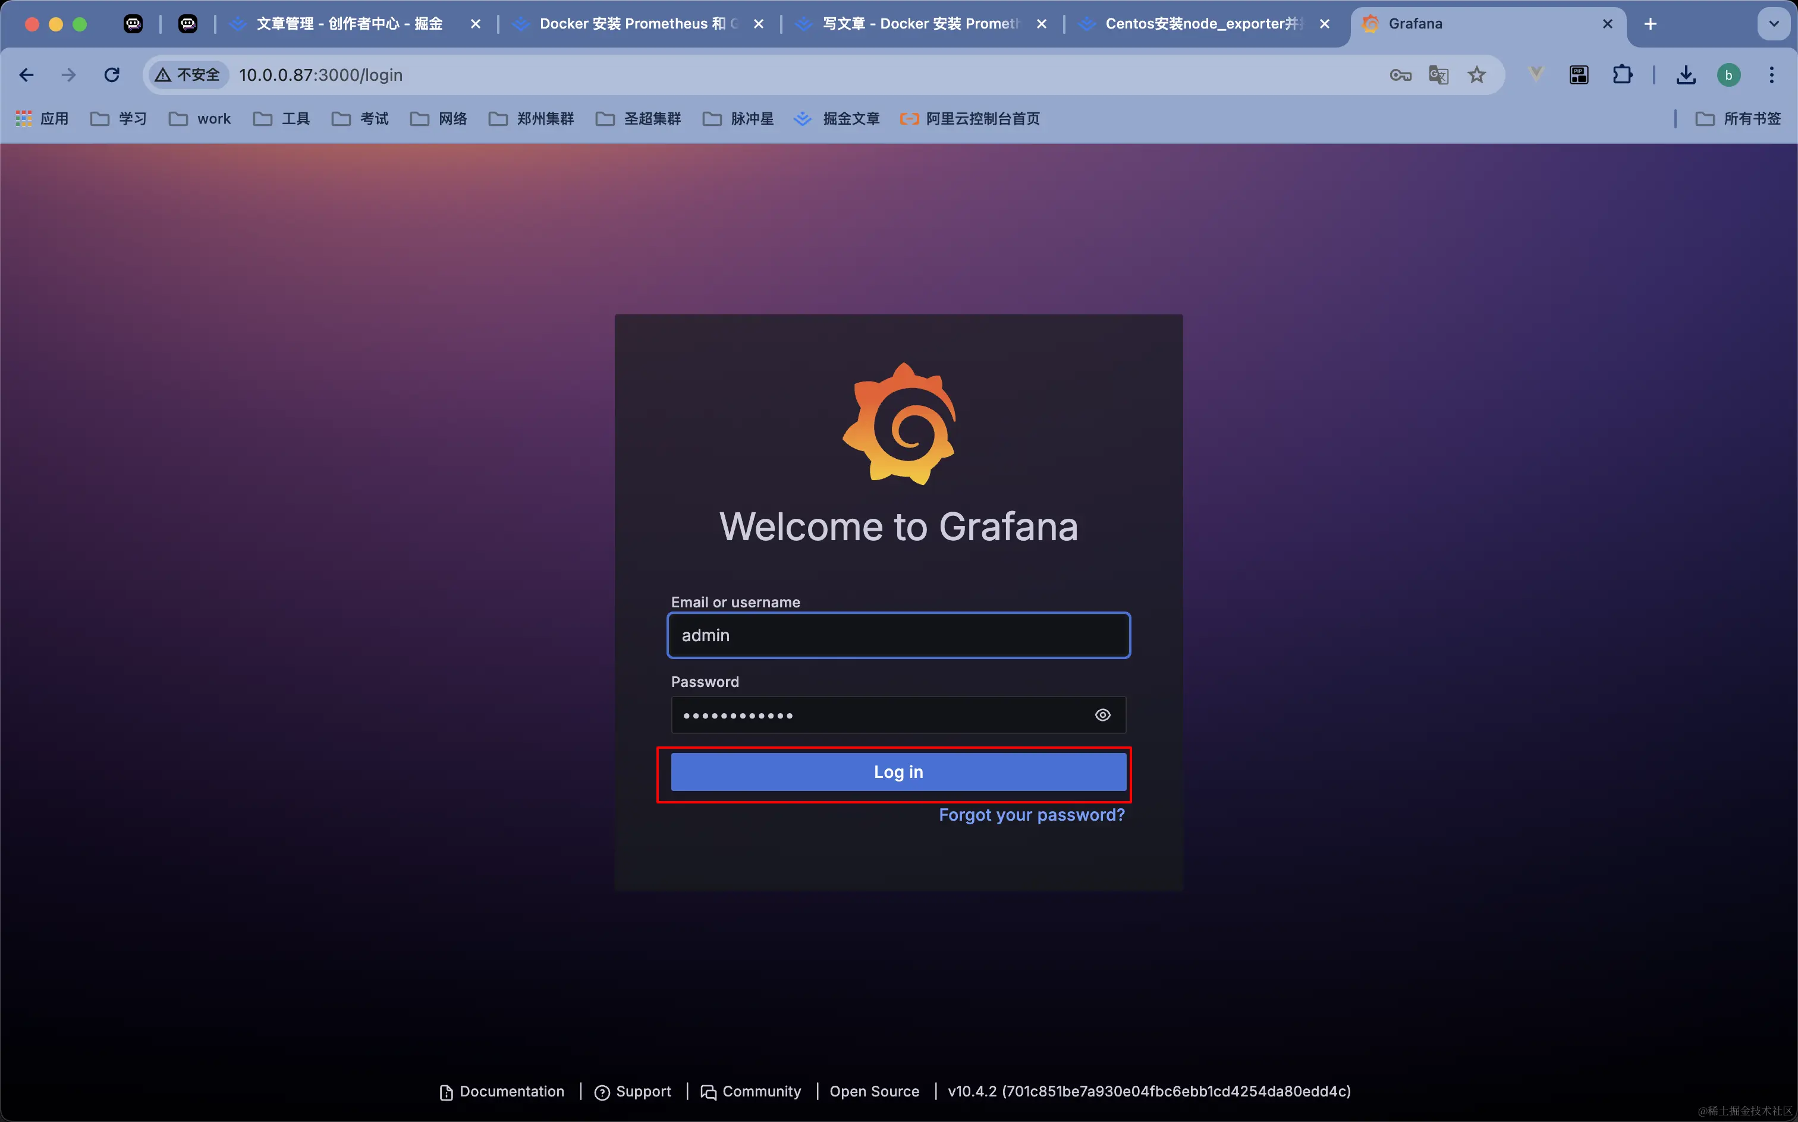Close the Docker 安装 Prometheus 和 tab
Image resolution: width=1798 pixels, height=1122 pixels.
click(x=759, y=24)
